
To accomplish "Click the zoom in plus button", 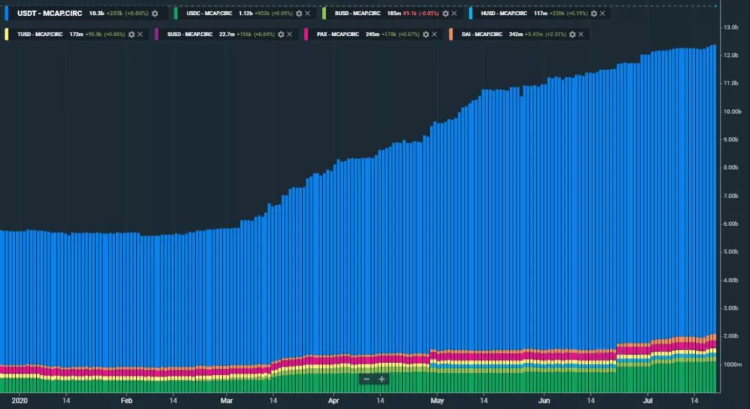I will click(x=381, y=379).
